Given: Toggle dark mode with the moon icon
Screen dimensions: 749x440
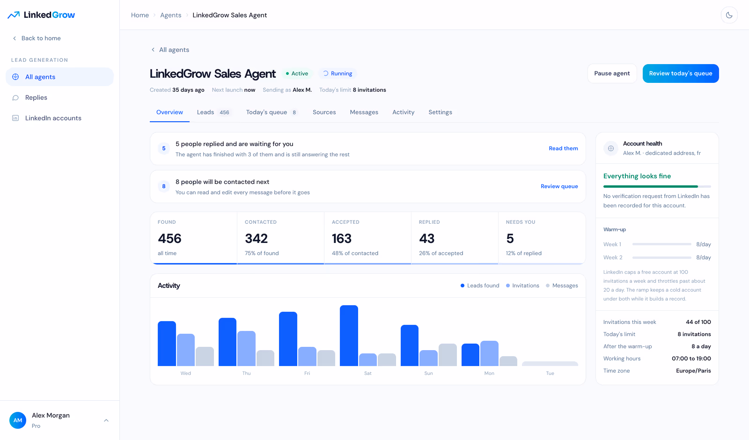Looking at the screenshot, I should (729, 15).
